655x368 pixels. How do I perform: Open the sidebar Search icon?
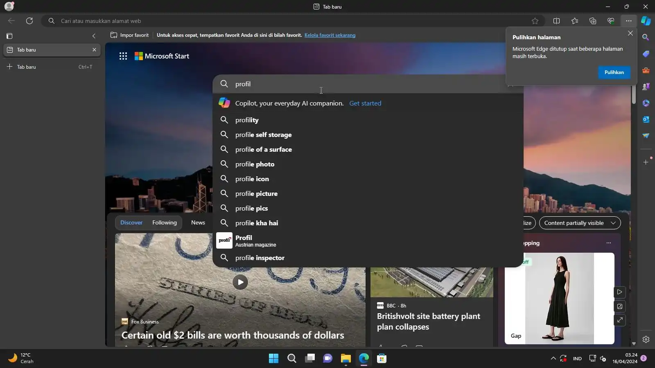pyautogui.click(x=646, y=38)
